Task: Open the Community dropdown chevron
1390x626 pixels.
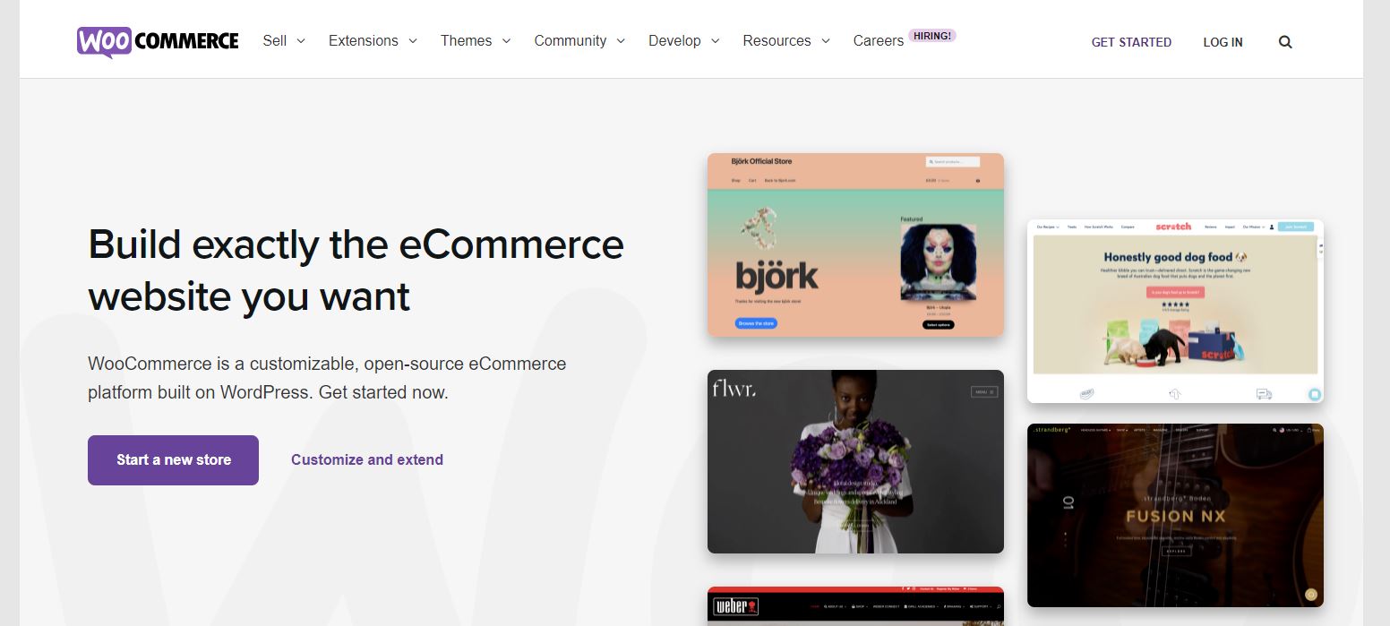Action: 621,41
